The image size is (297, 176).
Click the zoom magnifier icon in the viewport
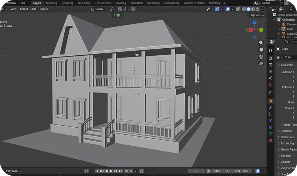(261, 42)
